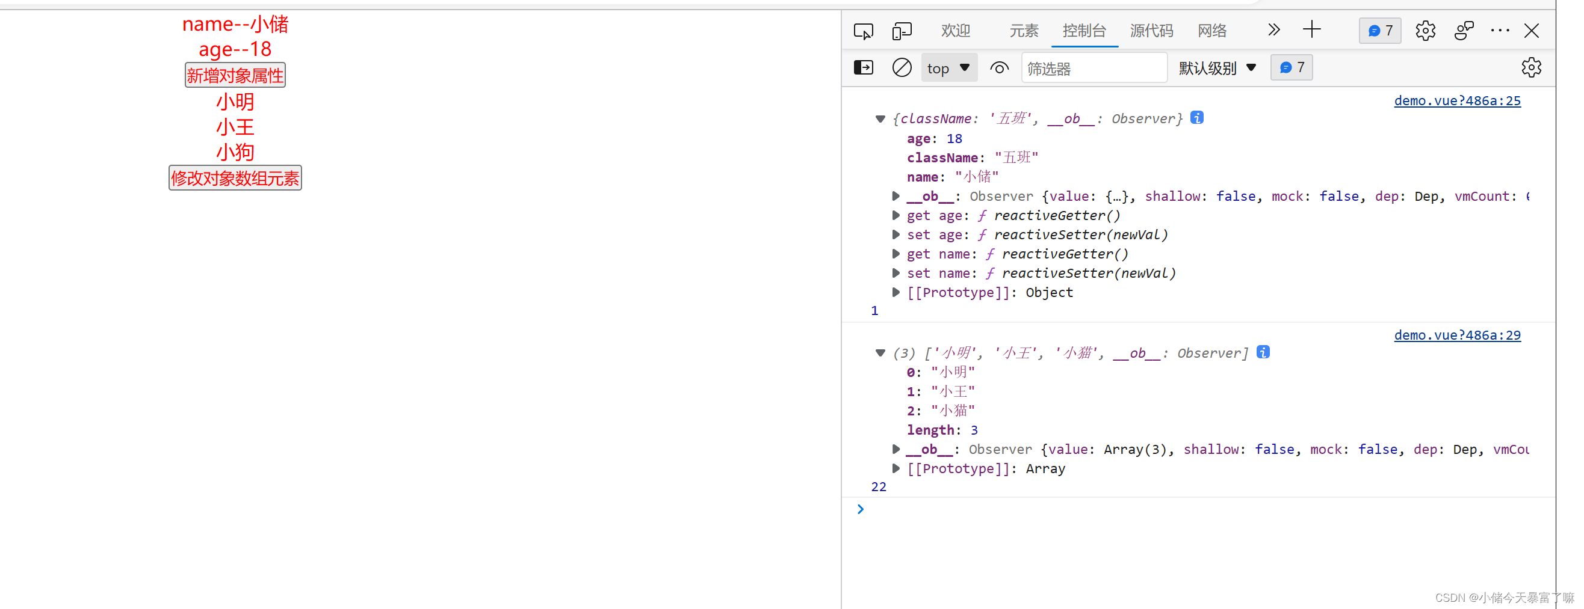The image size is (1584, 609).
Task: Focus the 筛选器 filter field
Action: pos(1094,68)
